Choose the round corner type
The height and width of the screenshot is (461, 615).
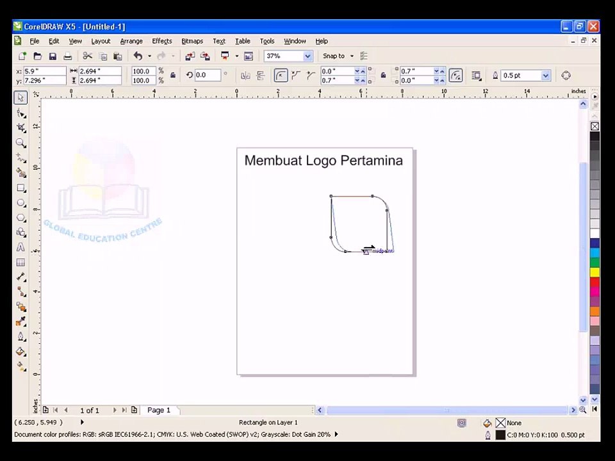(281, 76)
